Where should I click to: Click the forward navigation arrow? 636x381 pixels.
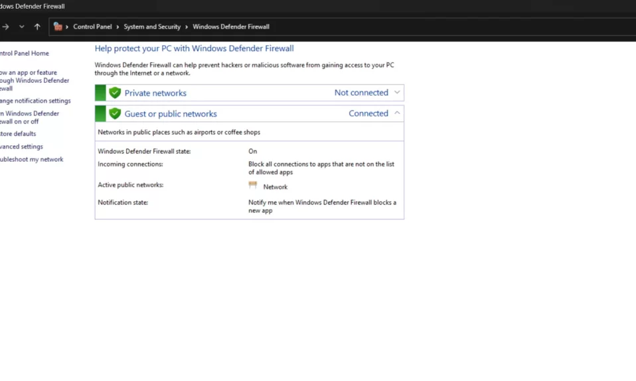pos(5,27)
